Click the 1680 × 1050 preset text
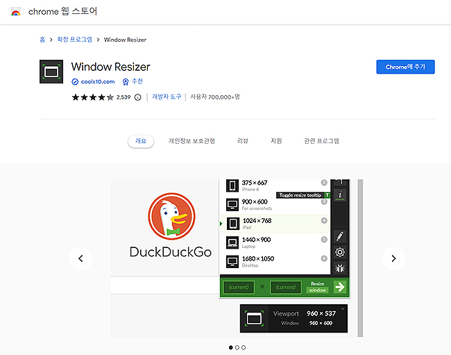This screenshot has height=355, width=451. point(257,258)
